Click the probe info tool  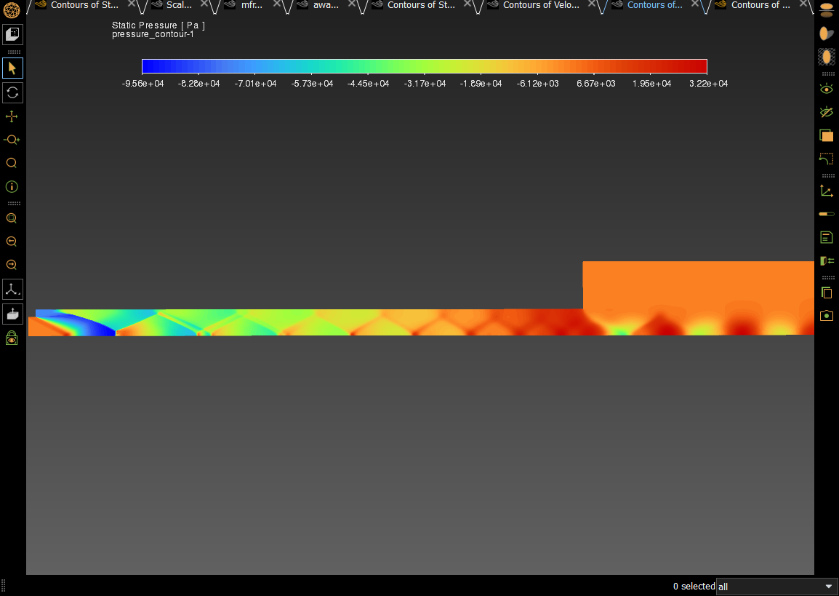pos(12,186)
